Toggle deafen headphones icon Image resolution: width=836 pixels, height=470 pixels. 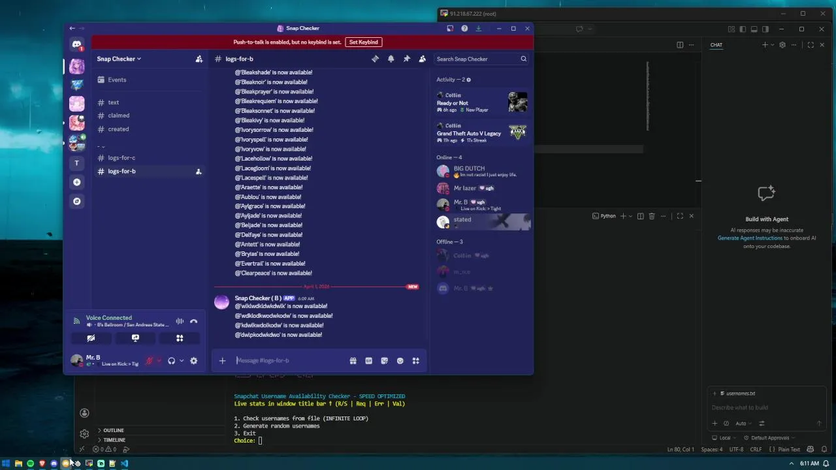(172, 360)
